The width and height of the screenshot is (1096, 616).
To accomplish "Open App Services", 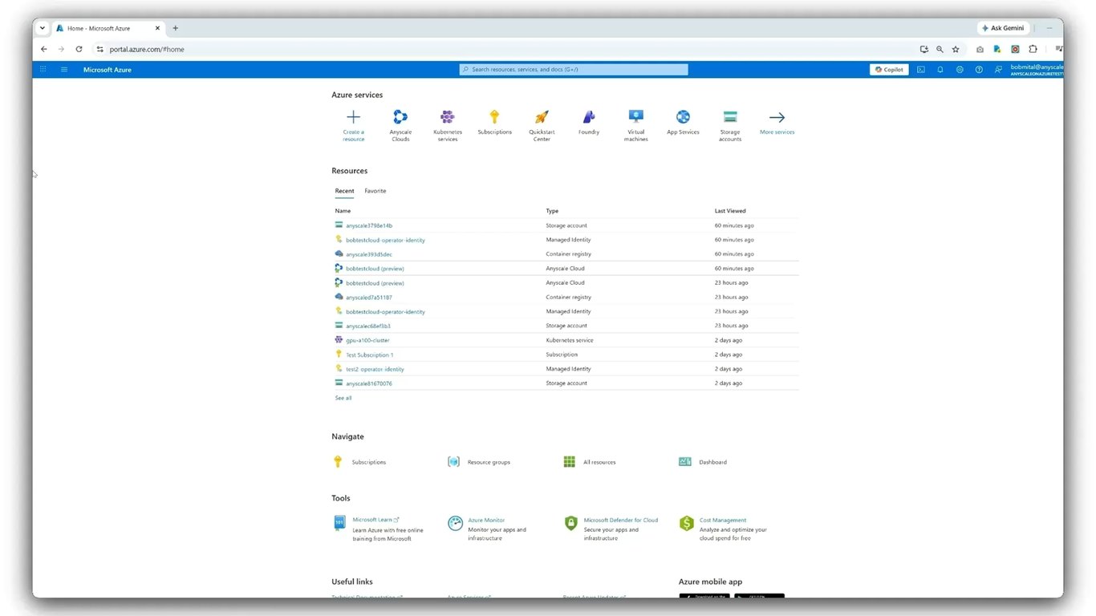I will point(683,123).
